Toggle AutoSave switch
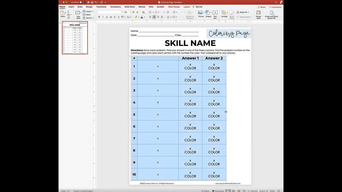 point(82,2)
